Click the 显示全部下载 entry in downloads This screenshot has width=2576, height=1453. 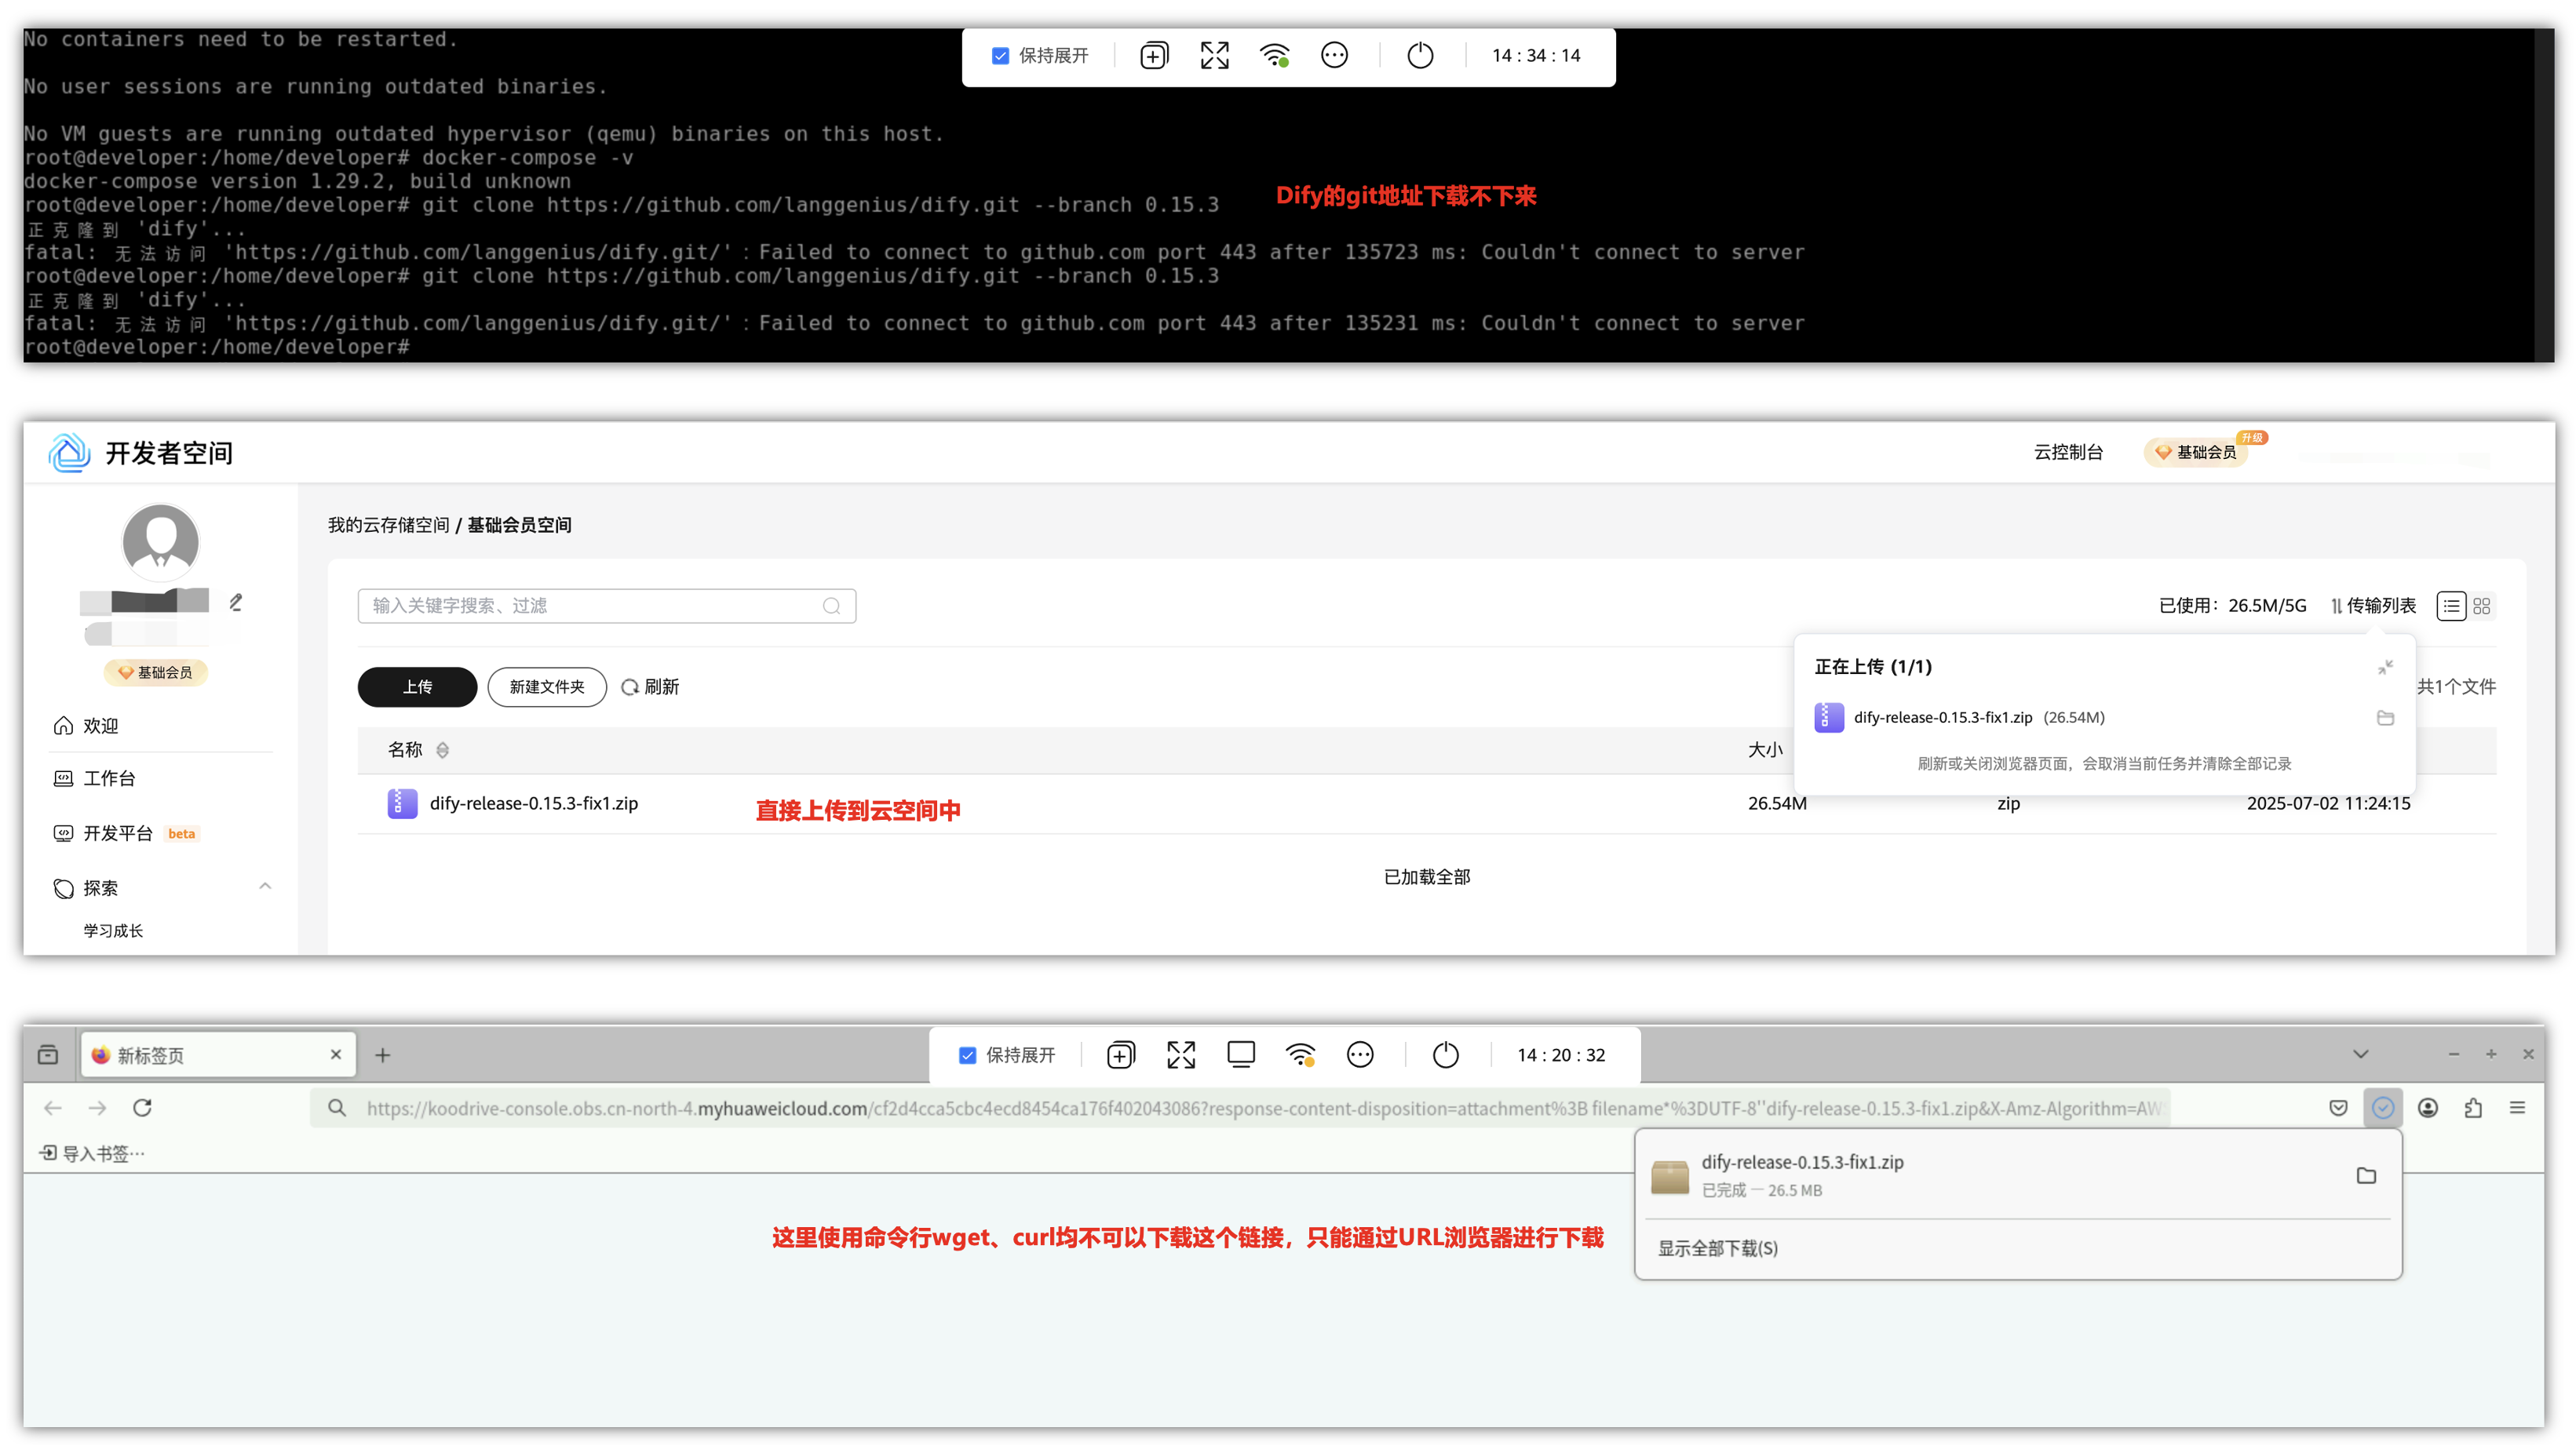[x=1717, y=1248]
